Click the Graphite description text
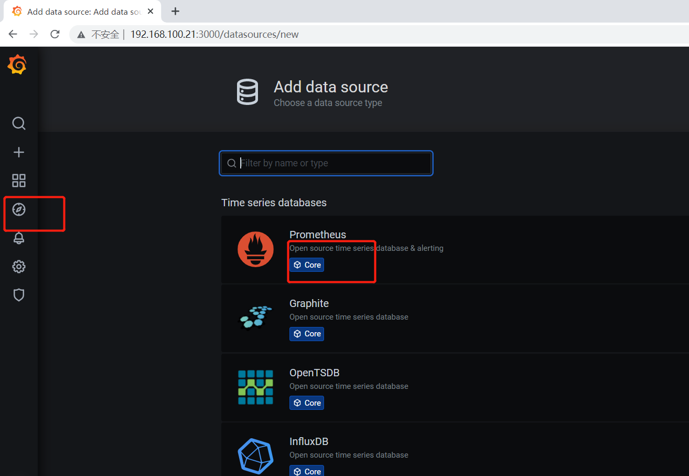689x476 pixels. pyautogui.click(x=349, y=317)
